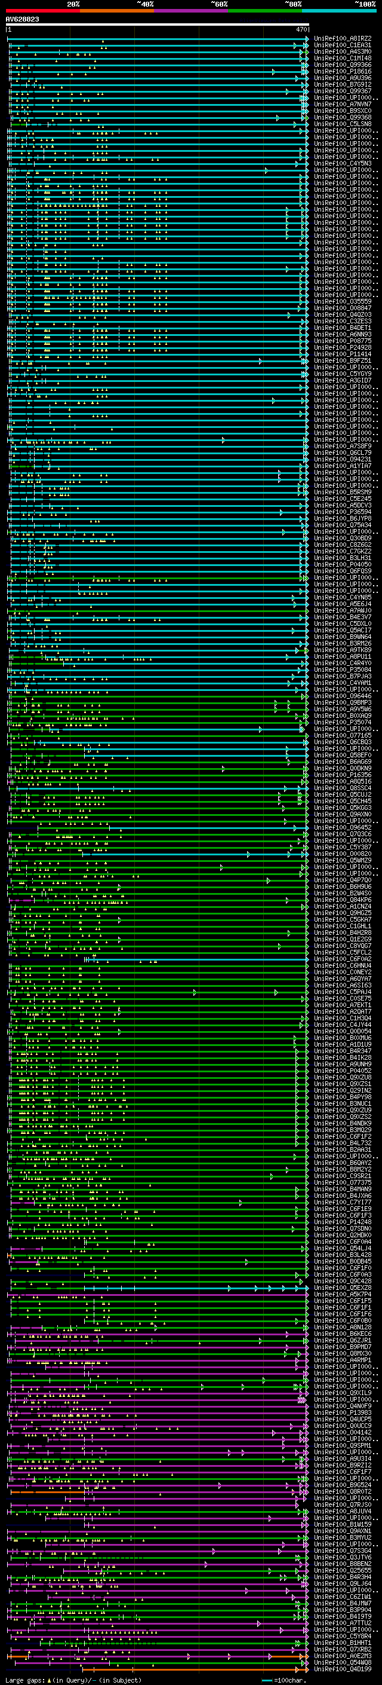
Task: Open hit UniRef100_P36594
Action: [x=343, y=512]
